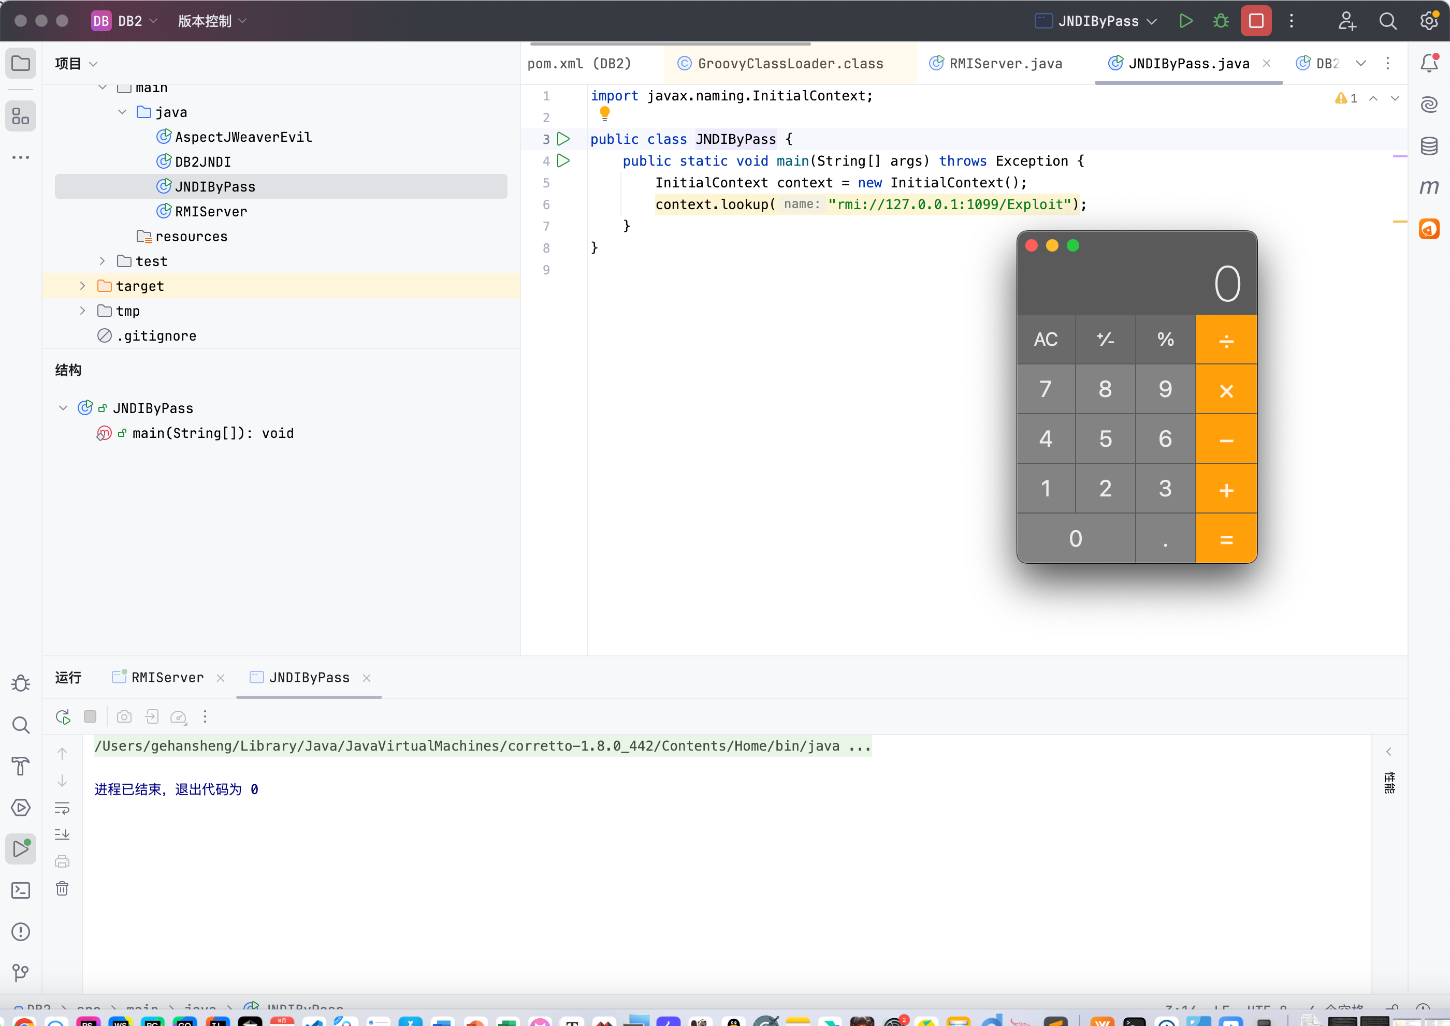Collapse JNDIByPass node in Structure

(x=63, y=408)
